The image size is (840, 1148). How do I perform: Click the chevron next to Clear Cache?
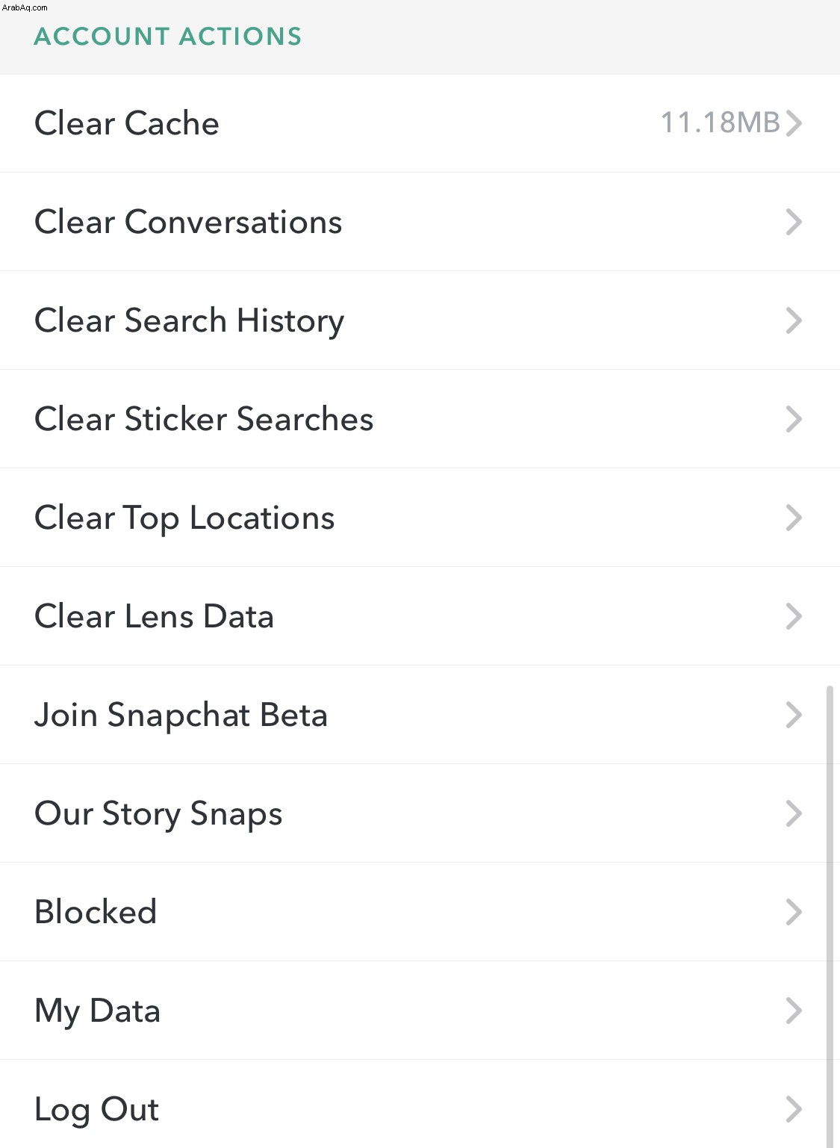(x=794, y=123)
